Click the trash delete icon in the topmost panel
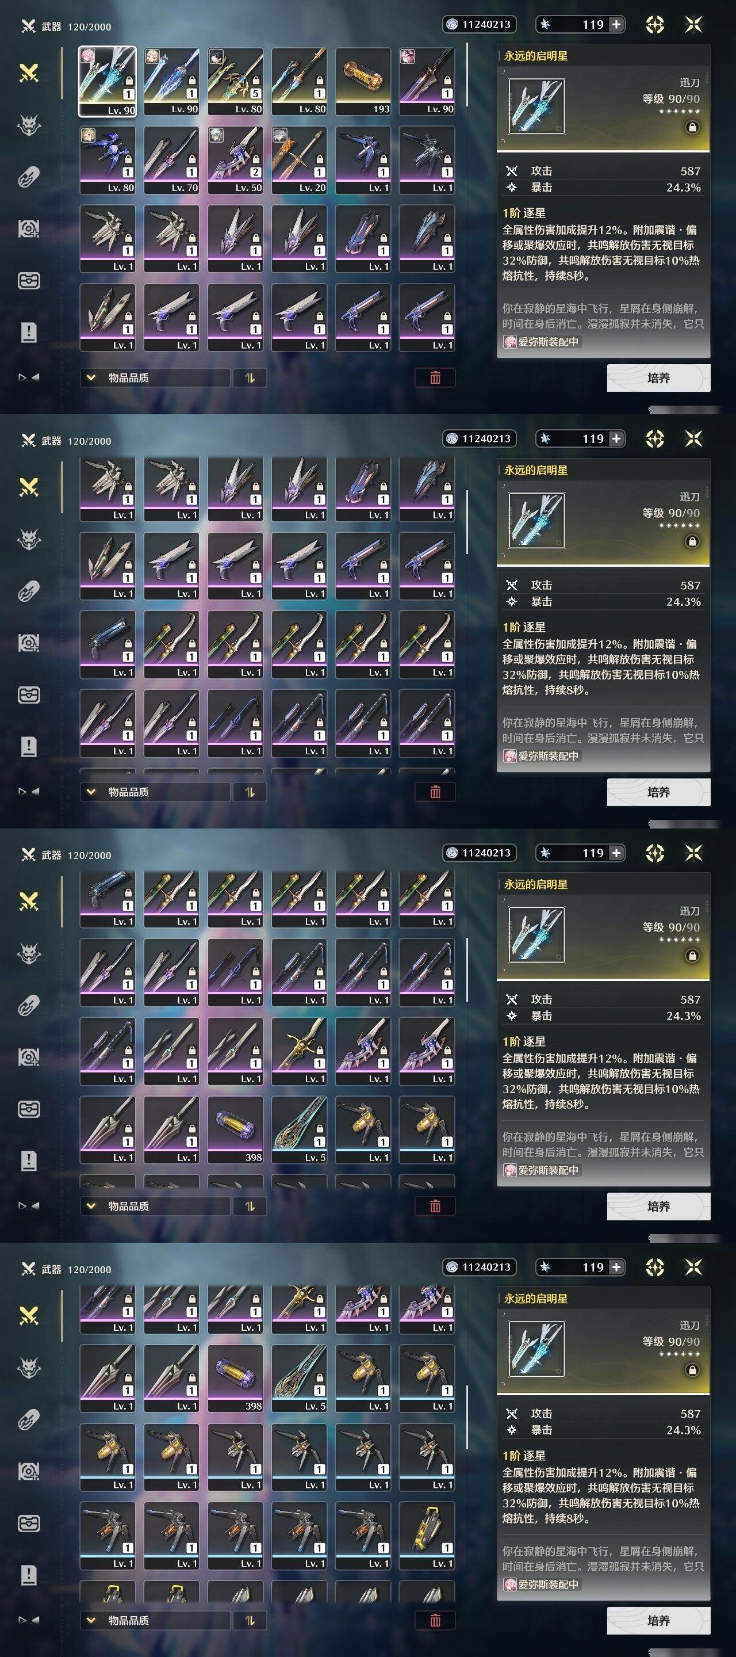The height and width of the screenshot is (1657, 736). [435, 377]
